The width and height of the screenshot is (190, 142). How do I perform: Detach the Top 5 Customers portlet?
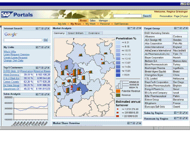click(37, 68)
